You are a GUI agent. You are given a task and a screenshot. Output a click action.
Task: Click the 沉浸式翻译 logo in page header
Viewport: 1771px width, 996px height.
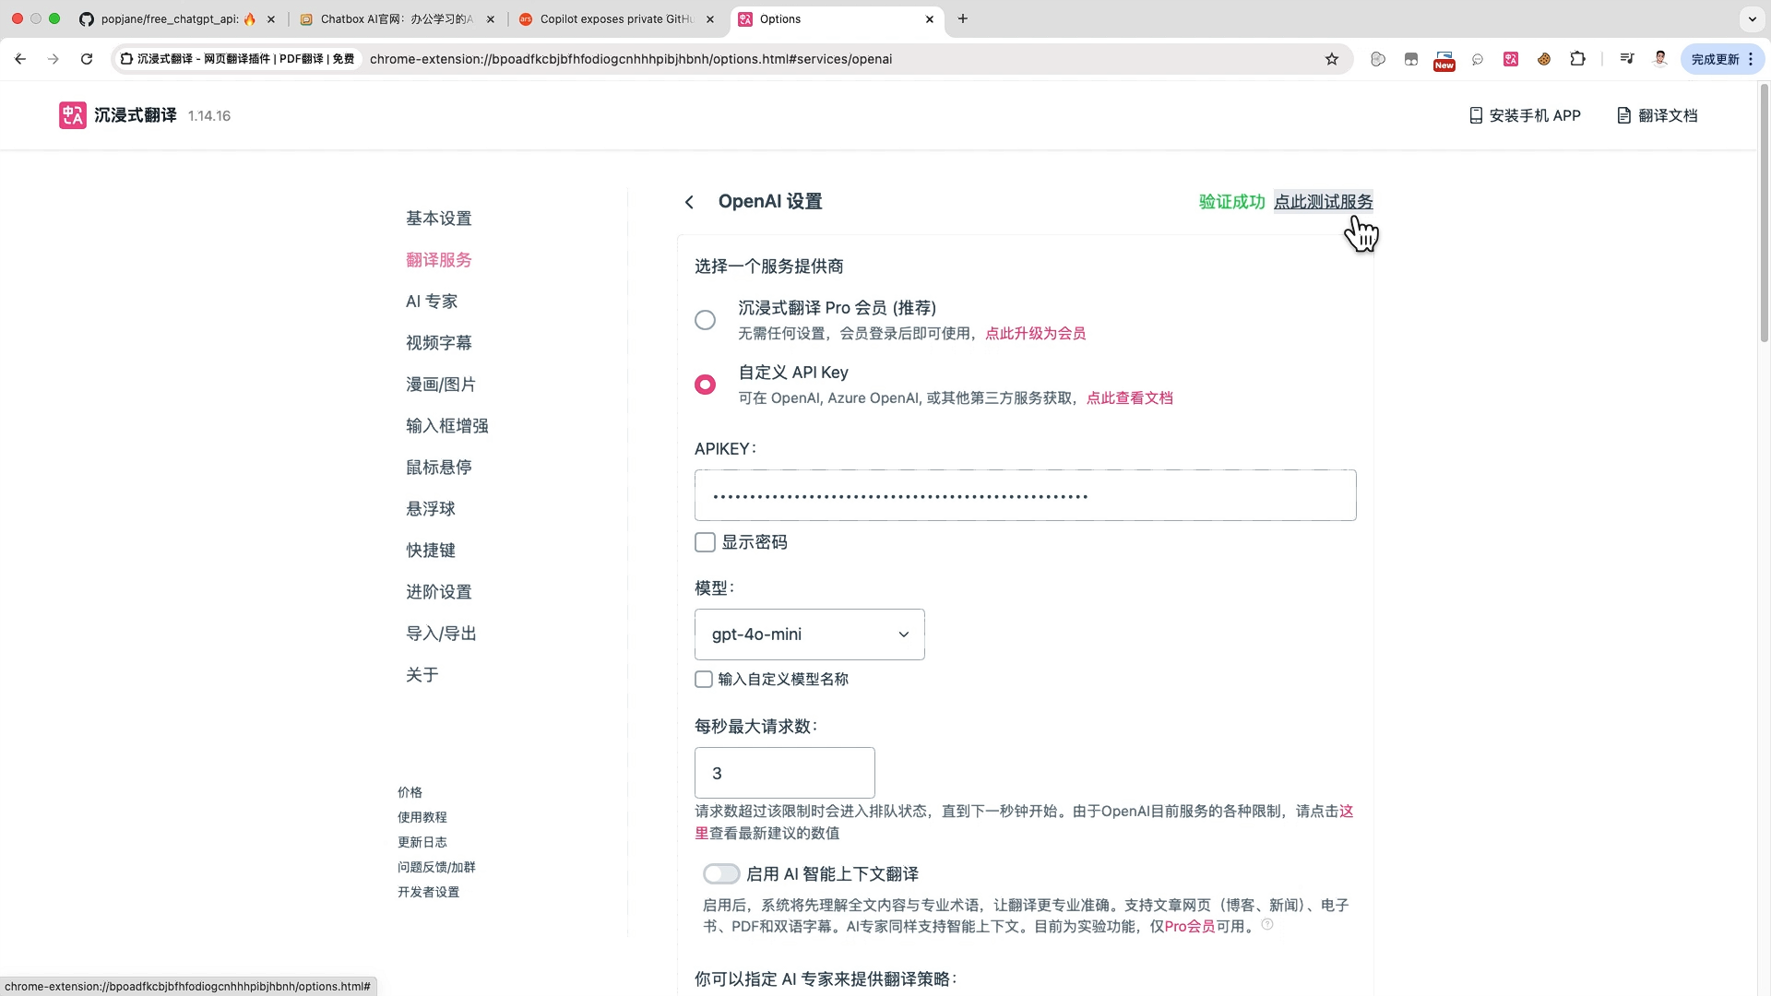72,115
